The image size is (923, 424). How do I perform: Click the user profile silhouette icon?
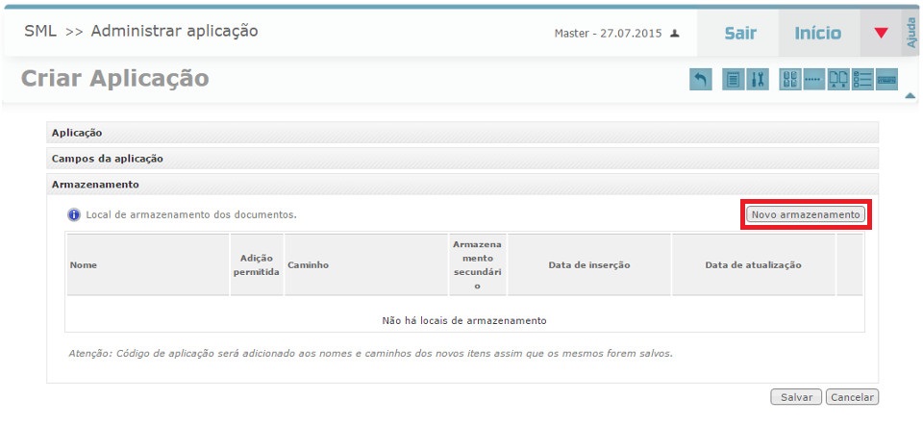(675, 34)
